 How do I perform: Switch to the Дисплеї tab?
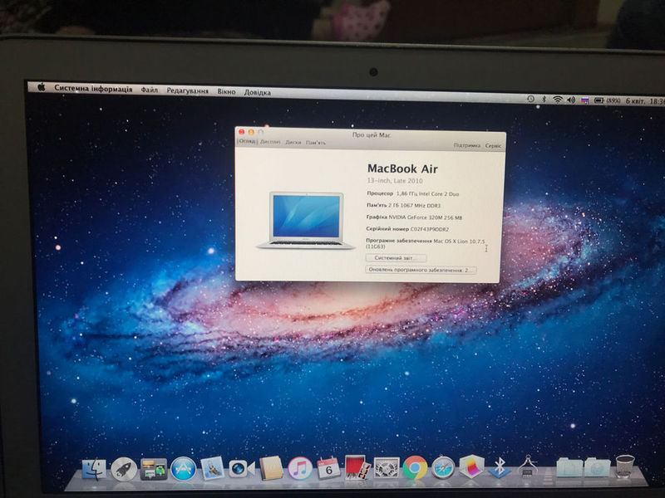coord(270,142)
